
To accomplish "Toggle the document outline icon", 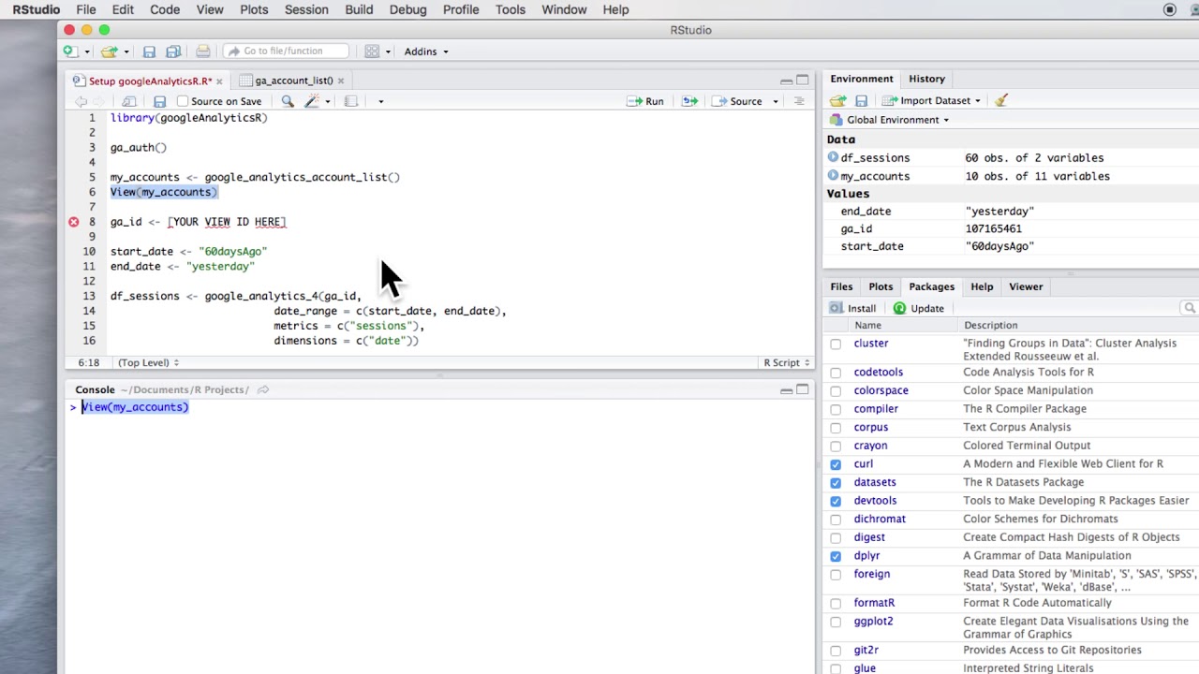I will coord(799,101).
